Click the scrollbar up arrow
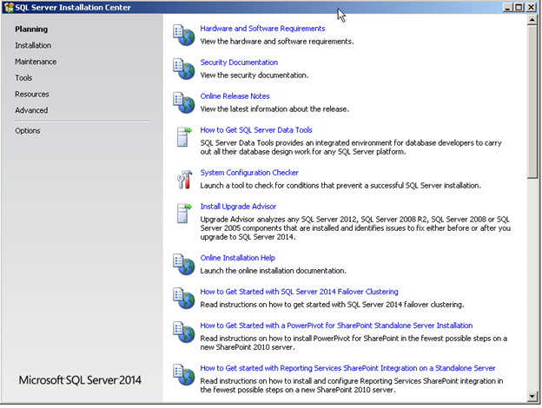Image resolution: width=542 pixels, height=408 pixels. 532,20
